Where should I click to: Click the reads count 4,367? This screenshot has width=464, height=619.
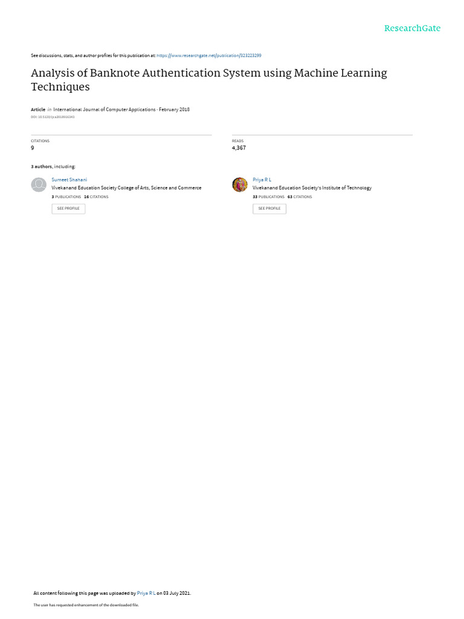tap(239, 148)
